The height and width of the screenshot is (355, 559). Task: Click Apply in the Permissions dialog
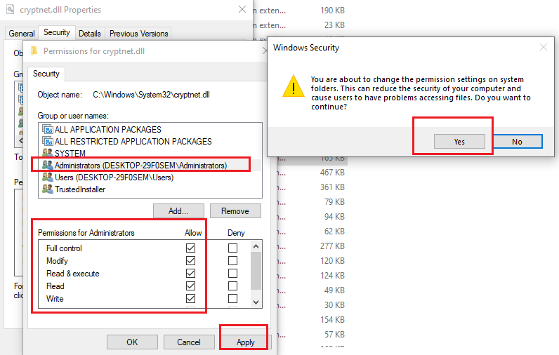click(246, 342)
